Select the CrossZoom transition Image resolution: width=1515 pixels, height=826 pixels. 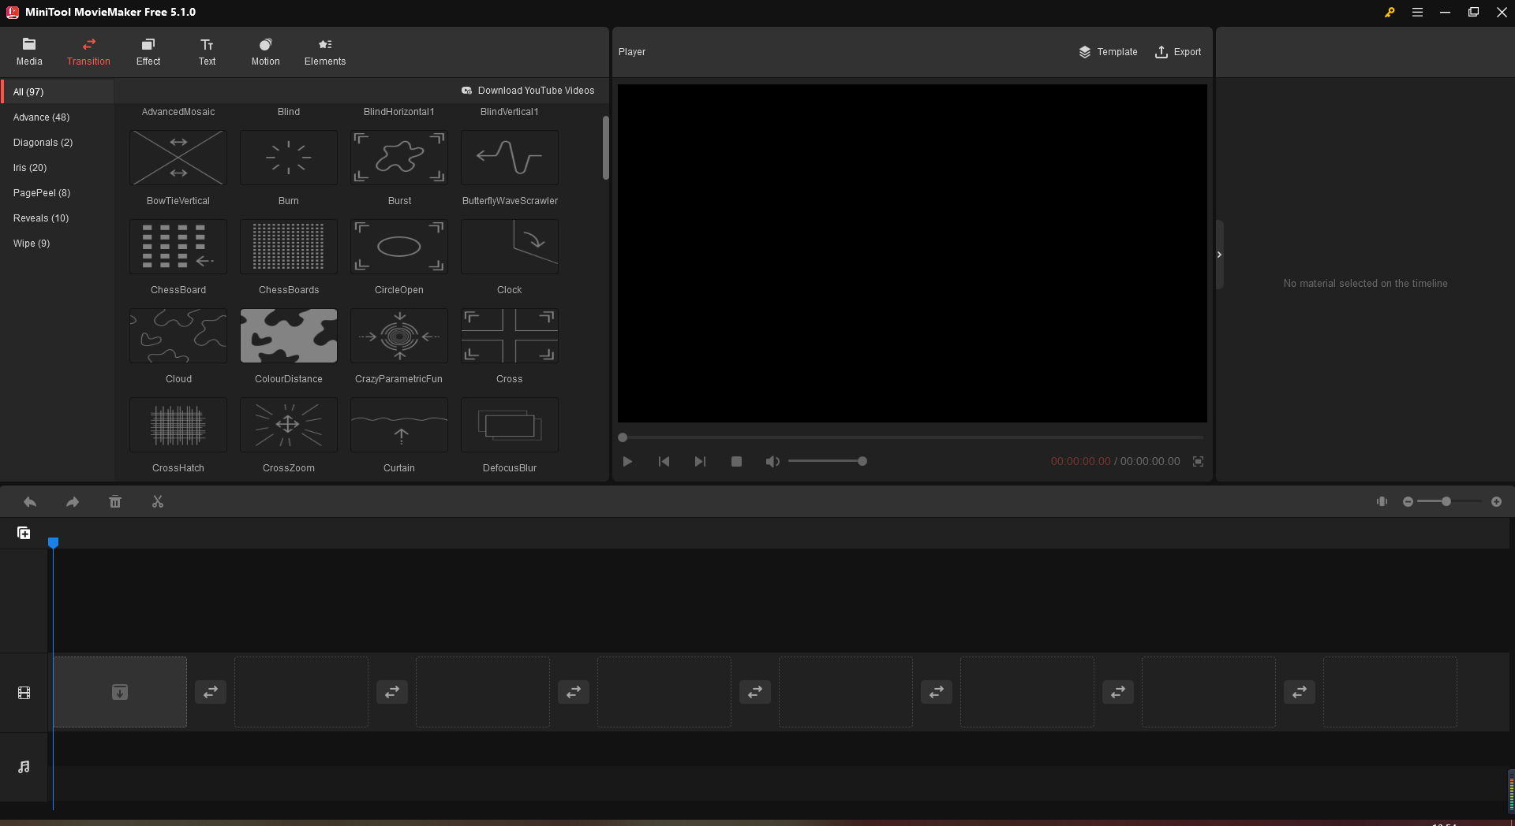coord(289,425)
